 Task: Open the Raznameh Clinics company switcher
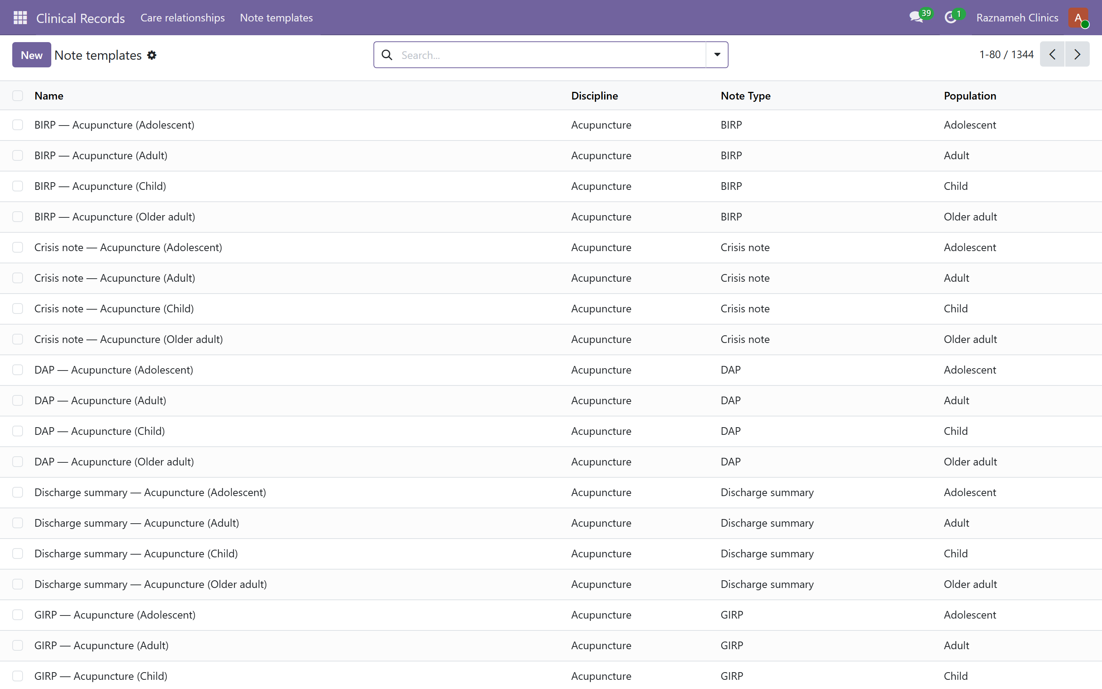tap(1017, 18)
